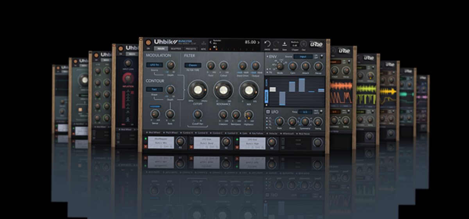Select previous preset with left arrow
This screenshot has width=469, height=219.
click(x=210, y=42)
